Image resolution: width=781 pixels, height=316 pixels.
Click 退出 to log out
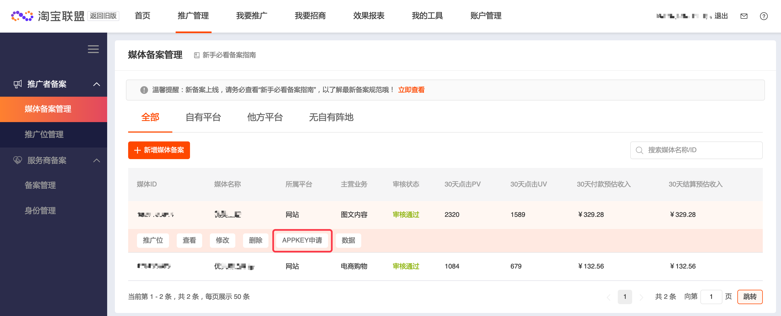click(721, 16)
